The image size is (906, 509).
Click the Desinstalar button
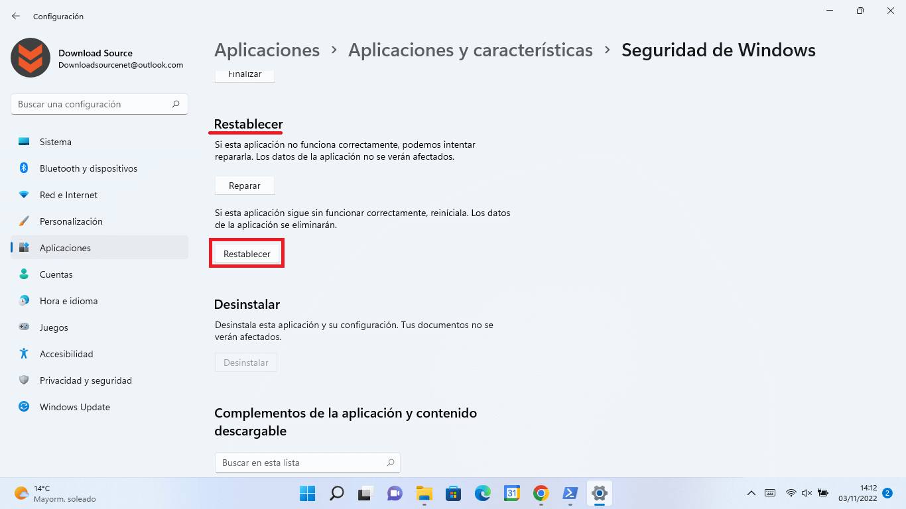click(246, 363)
